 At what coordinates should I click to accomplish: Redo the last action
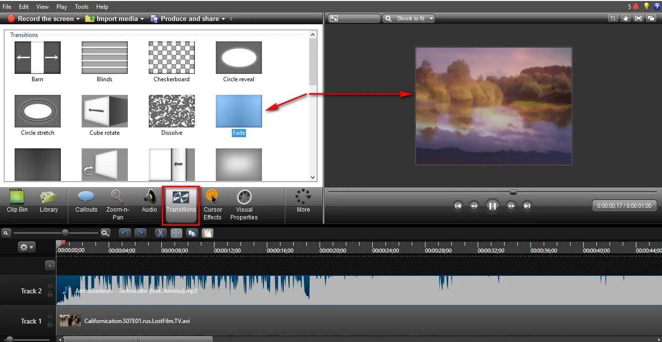[140, 233]
